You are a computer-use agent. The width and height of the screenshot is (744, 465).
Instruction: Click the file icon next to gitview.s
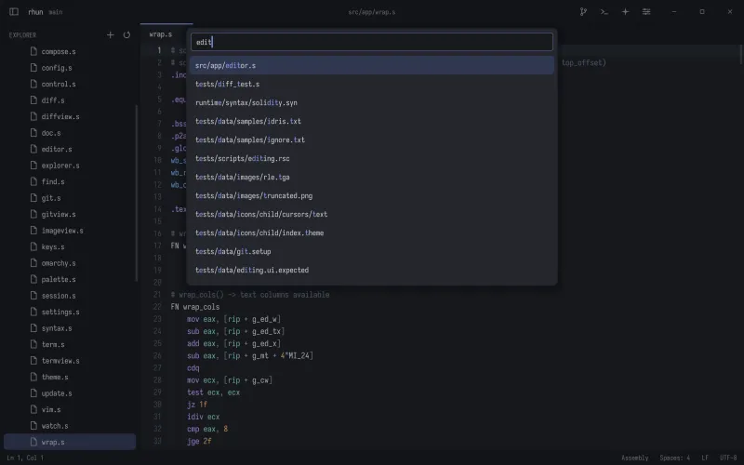pos(33,214)
